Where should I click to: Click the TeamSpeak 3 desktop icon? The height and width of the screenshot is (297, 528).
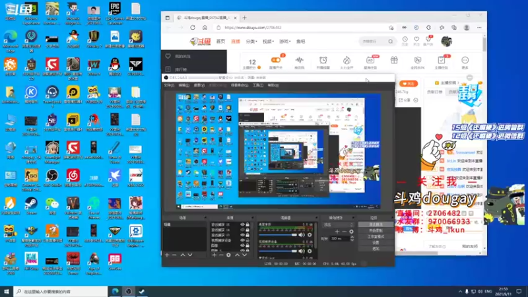(x=52, y=96)
